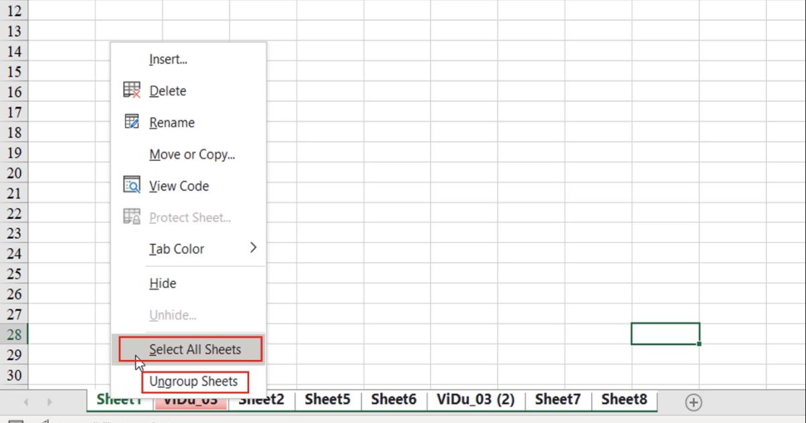Viewport: 806px width, 423px height.
Task: Select the Sheet8 tab
Action: pyautogui.click(x=624, y=399)
